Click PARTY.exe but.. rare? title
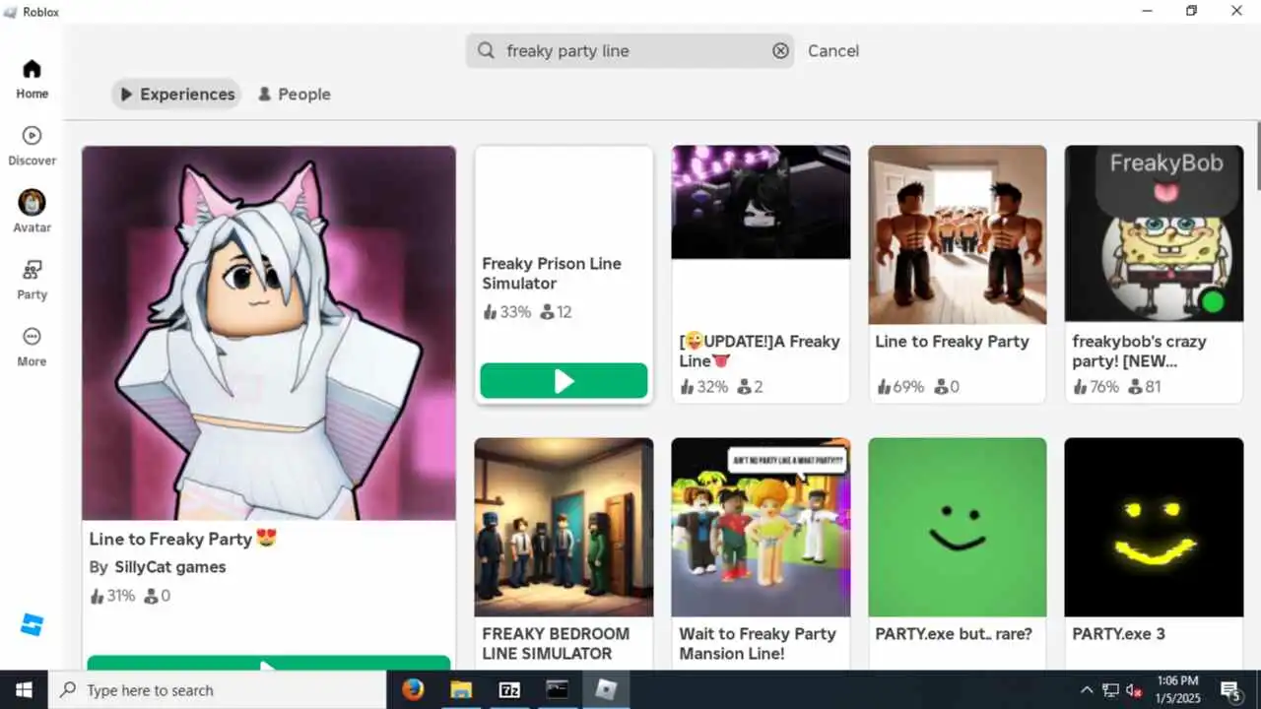1261x709 pixels. pyautogui.click(x=954, y=634)
